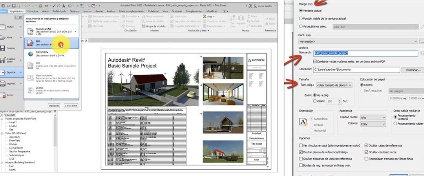Open the Estructura ribbon tab
The image size is (424, 176).
tap(33, 11)
